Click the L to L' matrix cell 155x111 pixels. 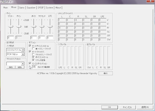tap(62, 20)
